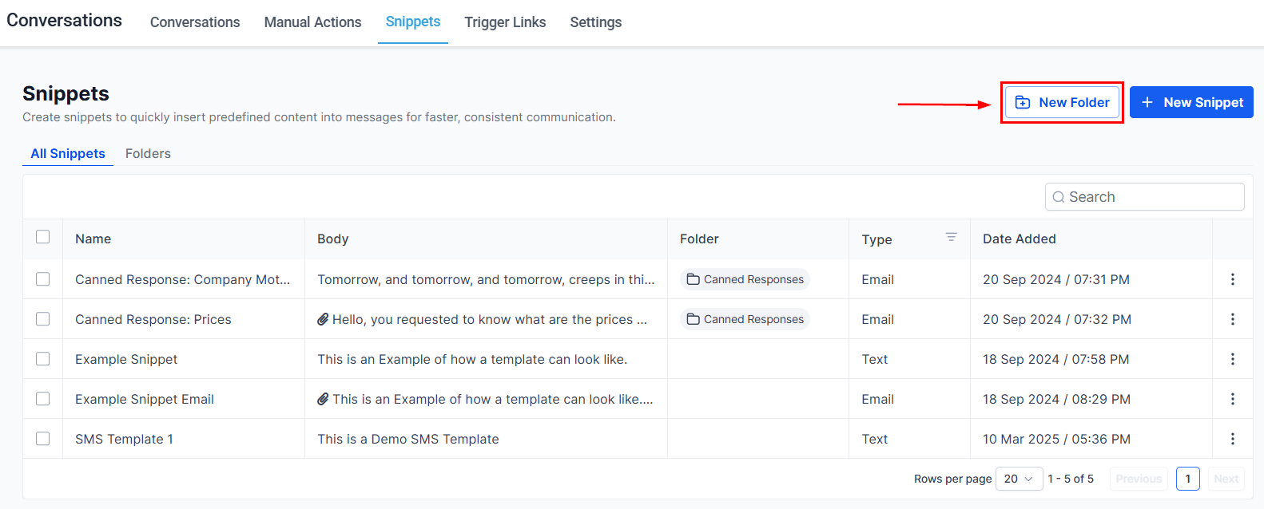Open snippet named Canned Response: Company Mot...

[x=182, y=279]
